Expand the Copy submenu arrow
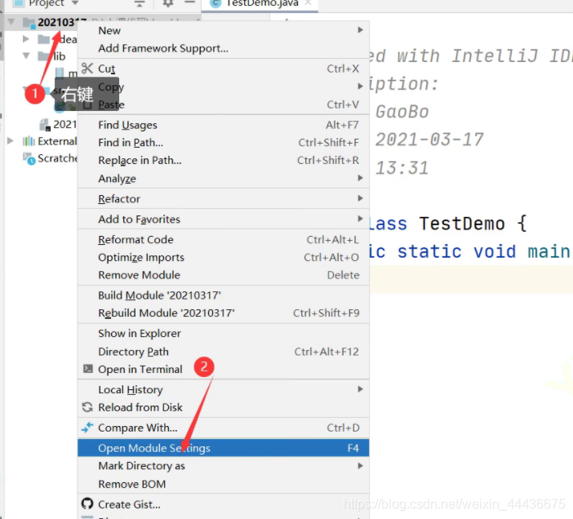The width and height of the screenshot is (573, 519). click(360, 86)
